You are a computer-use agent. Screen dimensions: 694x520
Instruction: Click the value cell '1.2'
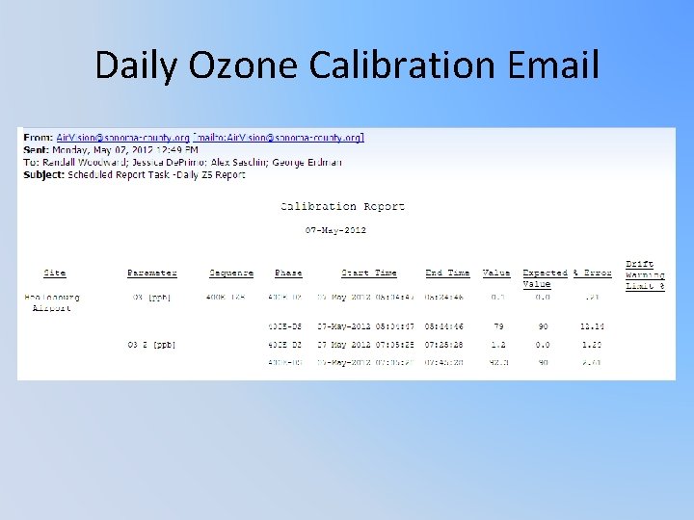(x=498, y=345)
